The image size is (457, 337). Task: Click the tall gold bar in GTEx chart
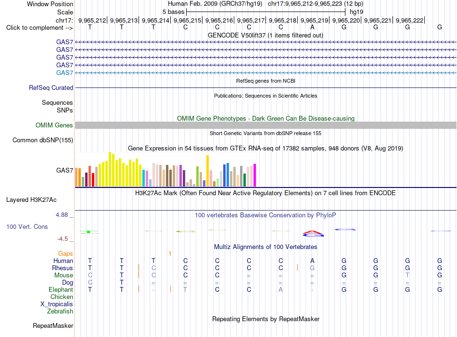207,171
